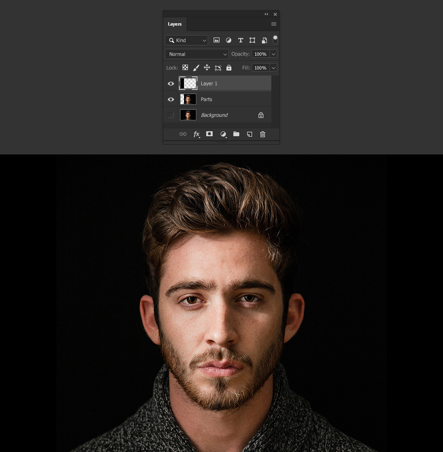Open the Fill slider dropdown arrow
Viewport: 443px width, 452px height.
click(273, 68)
